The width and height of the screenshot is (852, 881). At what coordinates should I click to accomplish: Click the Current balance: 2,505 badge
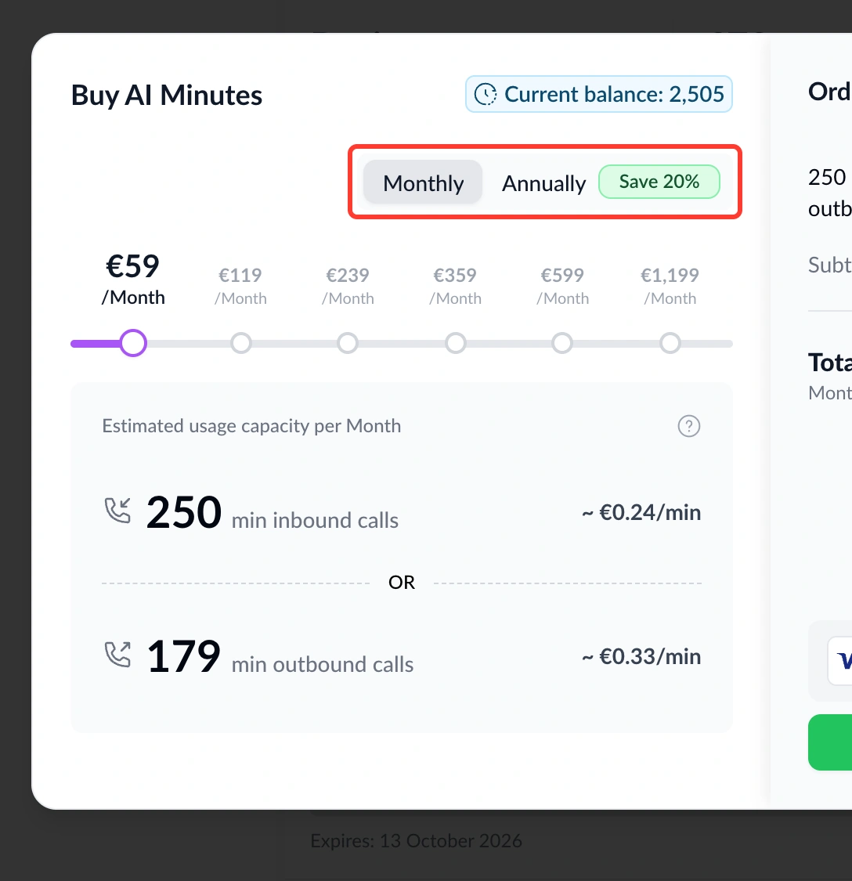click(x=598, y=95)
